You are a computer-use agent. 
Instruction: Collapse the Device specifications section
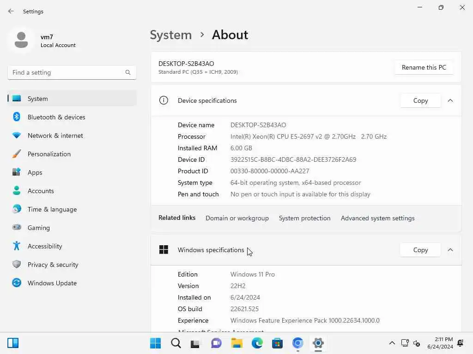pos(450,100)
